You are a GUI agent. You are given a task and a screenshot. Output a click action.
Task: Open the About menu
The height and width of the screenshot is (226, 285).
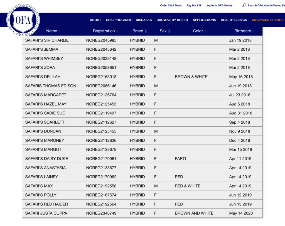click(x=95, y=20)
